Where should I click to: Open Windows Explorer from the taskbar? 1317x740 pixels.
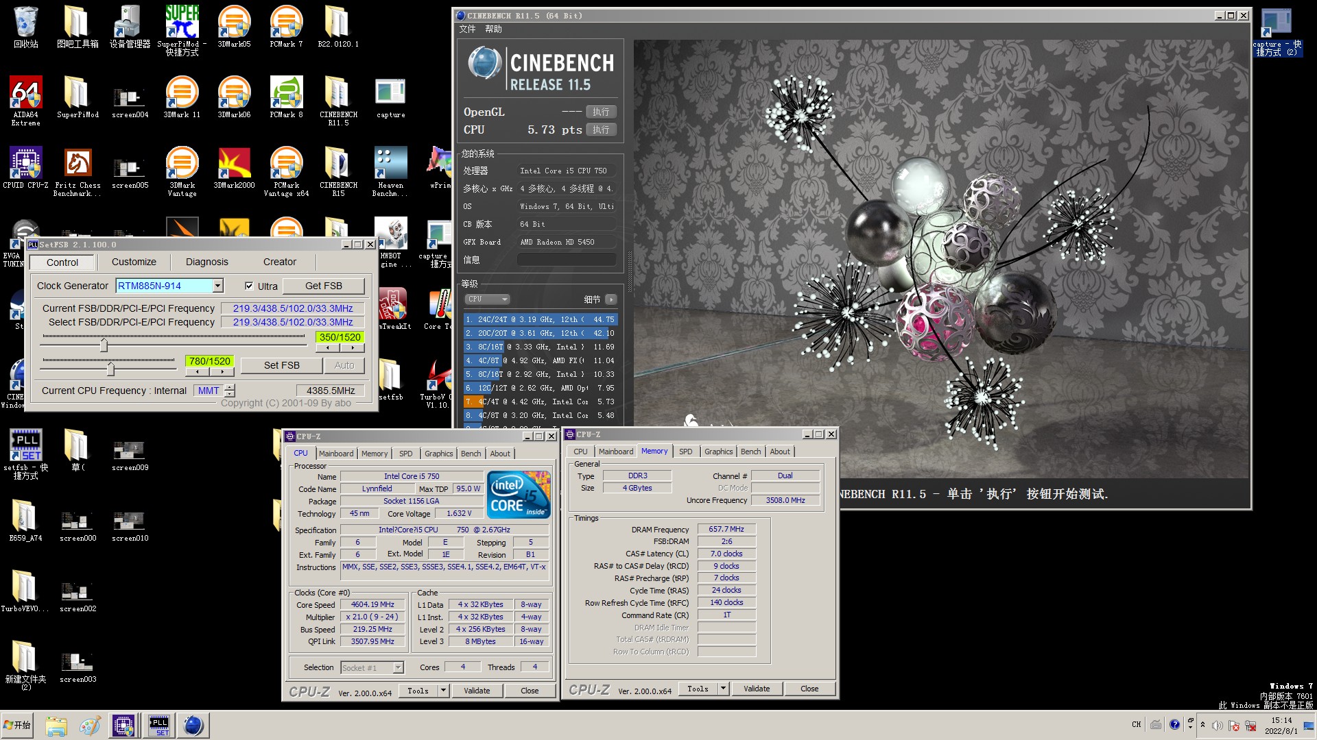coord(56,726)
